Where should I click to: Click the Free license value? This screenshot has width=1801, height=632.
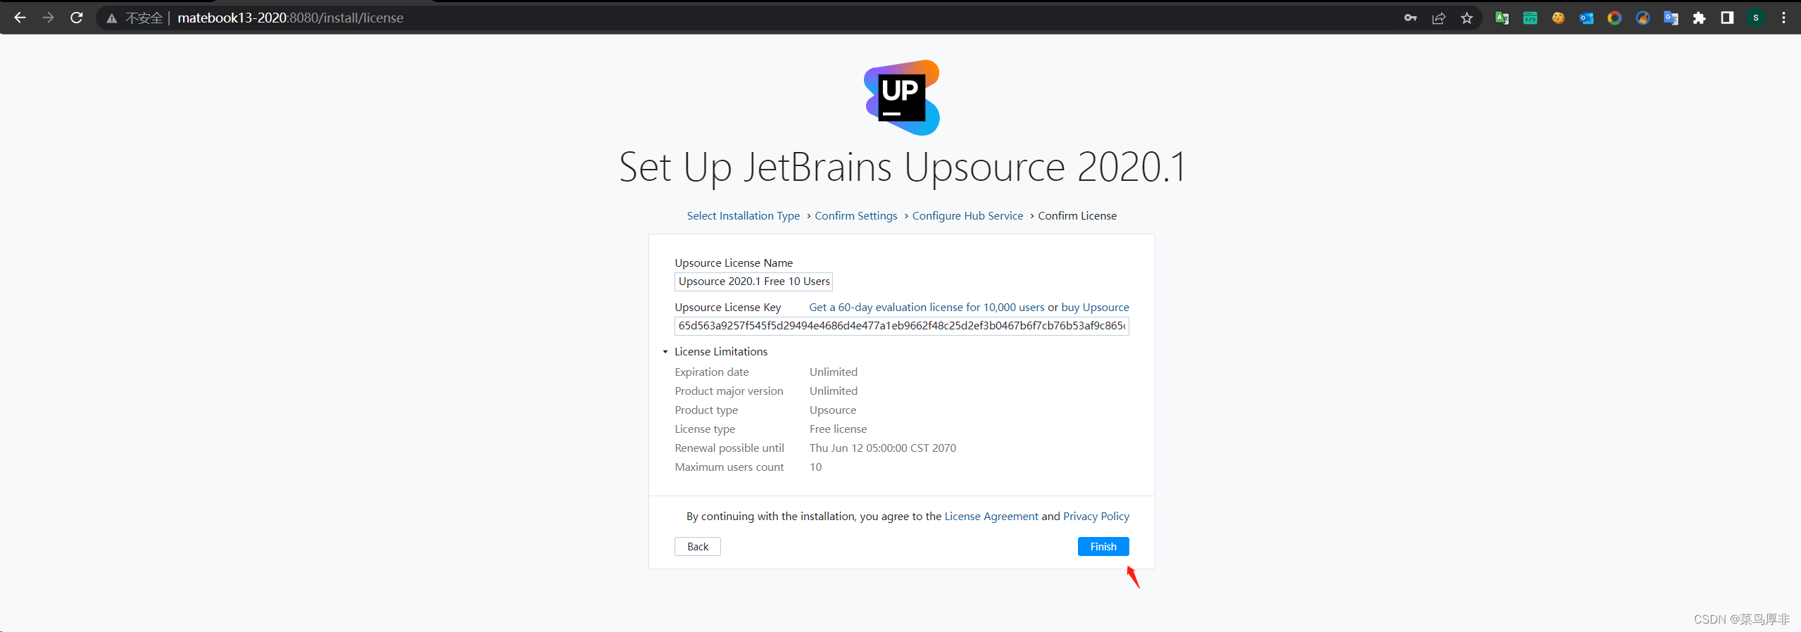(838, 429)
